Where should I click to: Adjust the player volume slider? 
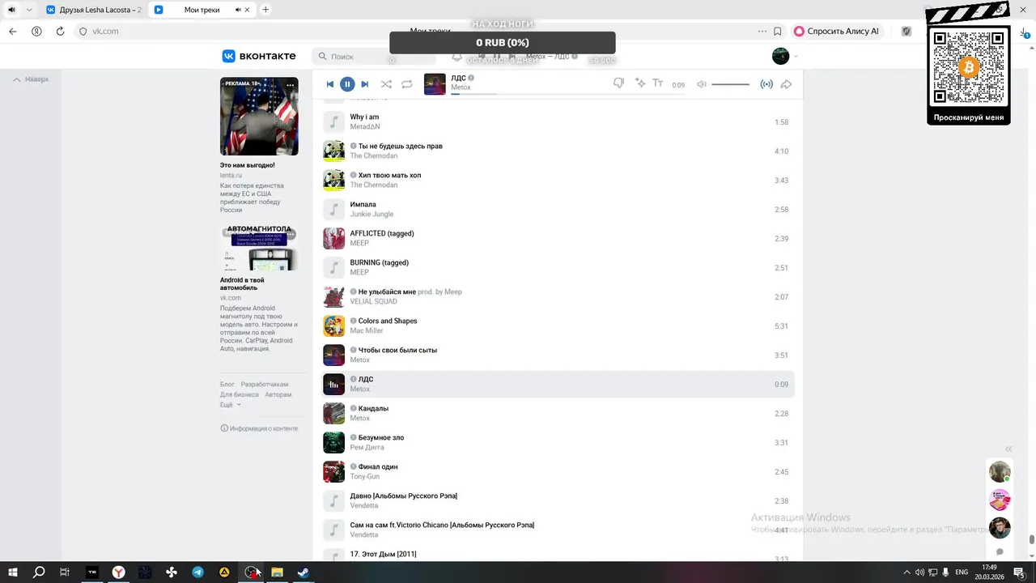coord(731,84)
